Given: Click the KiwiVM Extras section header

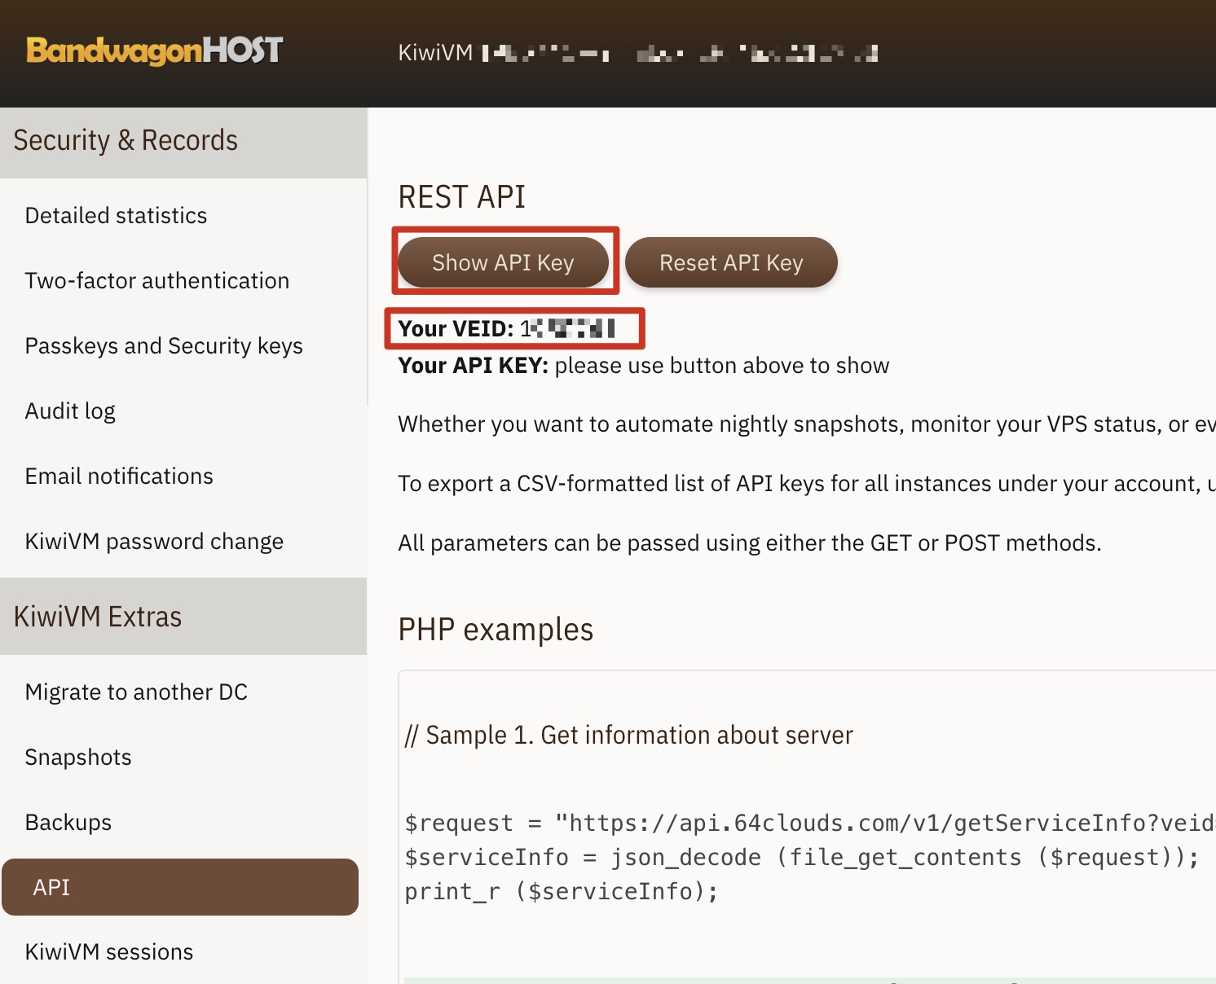Looking at the screenshot, I should (183, 617).
